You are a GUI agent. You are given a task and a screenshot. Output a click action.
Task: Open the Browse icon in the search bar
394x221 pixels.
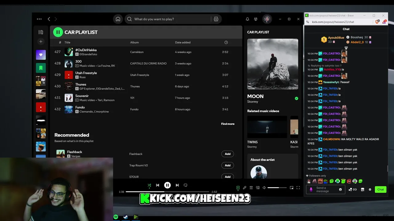tap(216, 19)
